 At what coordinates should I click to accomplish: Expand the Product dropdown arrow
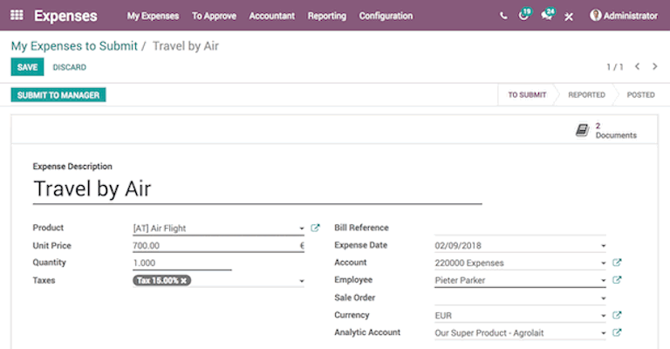click(302, 229)
